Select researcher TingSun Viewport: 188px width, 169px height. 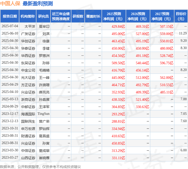click(x=43, y=114)
